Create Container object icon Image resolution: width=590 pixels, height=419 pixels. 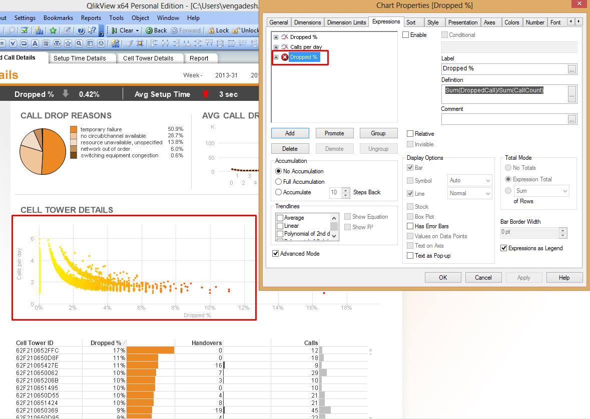click(90, 43)
